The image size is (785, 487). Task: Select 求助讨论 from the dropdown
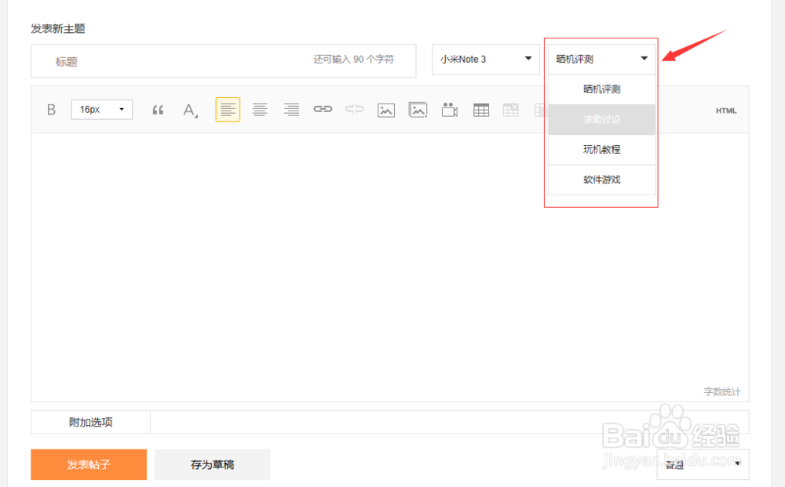click(x=602, y=119)
